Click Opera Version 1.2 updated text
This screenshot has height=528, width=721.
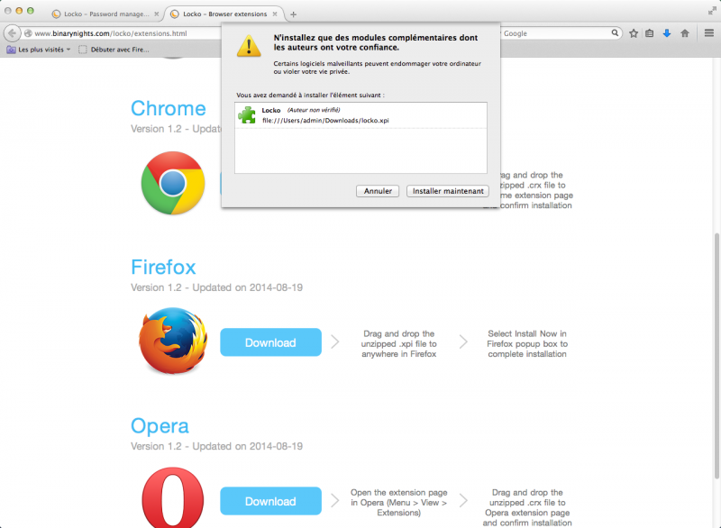[x=216, y=446]
